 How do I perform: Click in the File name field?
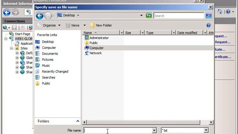(x=118, y=130)
